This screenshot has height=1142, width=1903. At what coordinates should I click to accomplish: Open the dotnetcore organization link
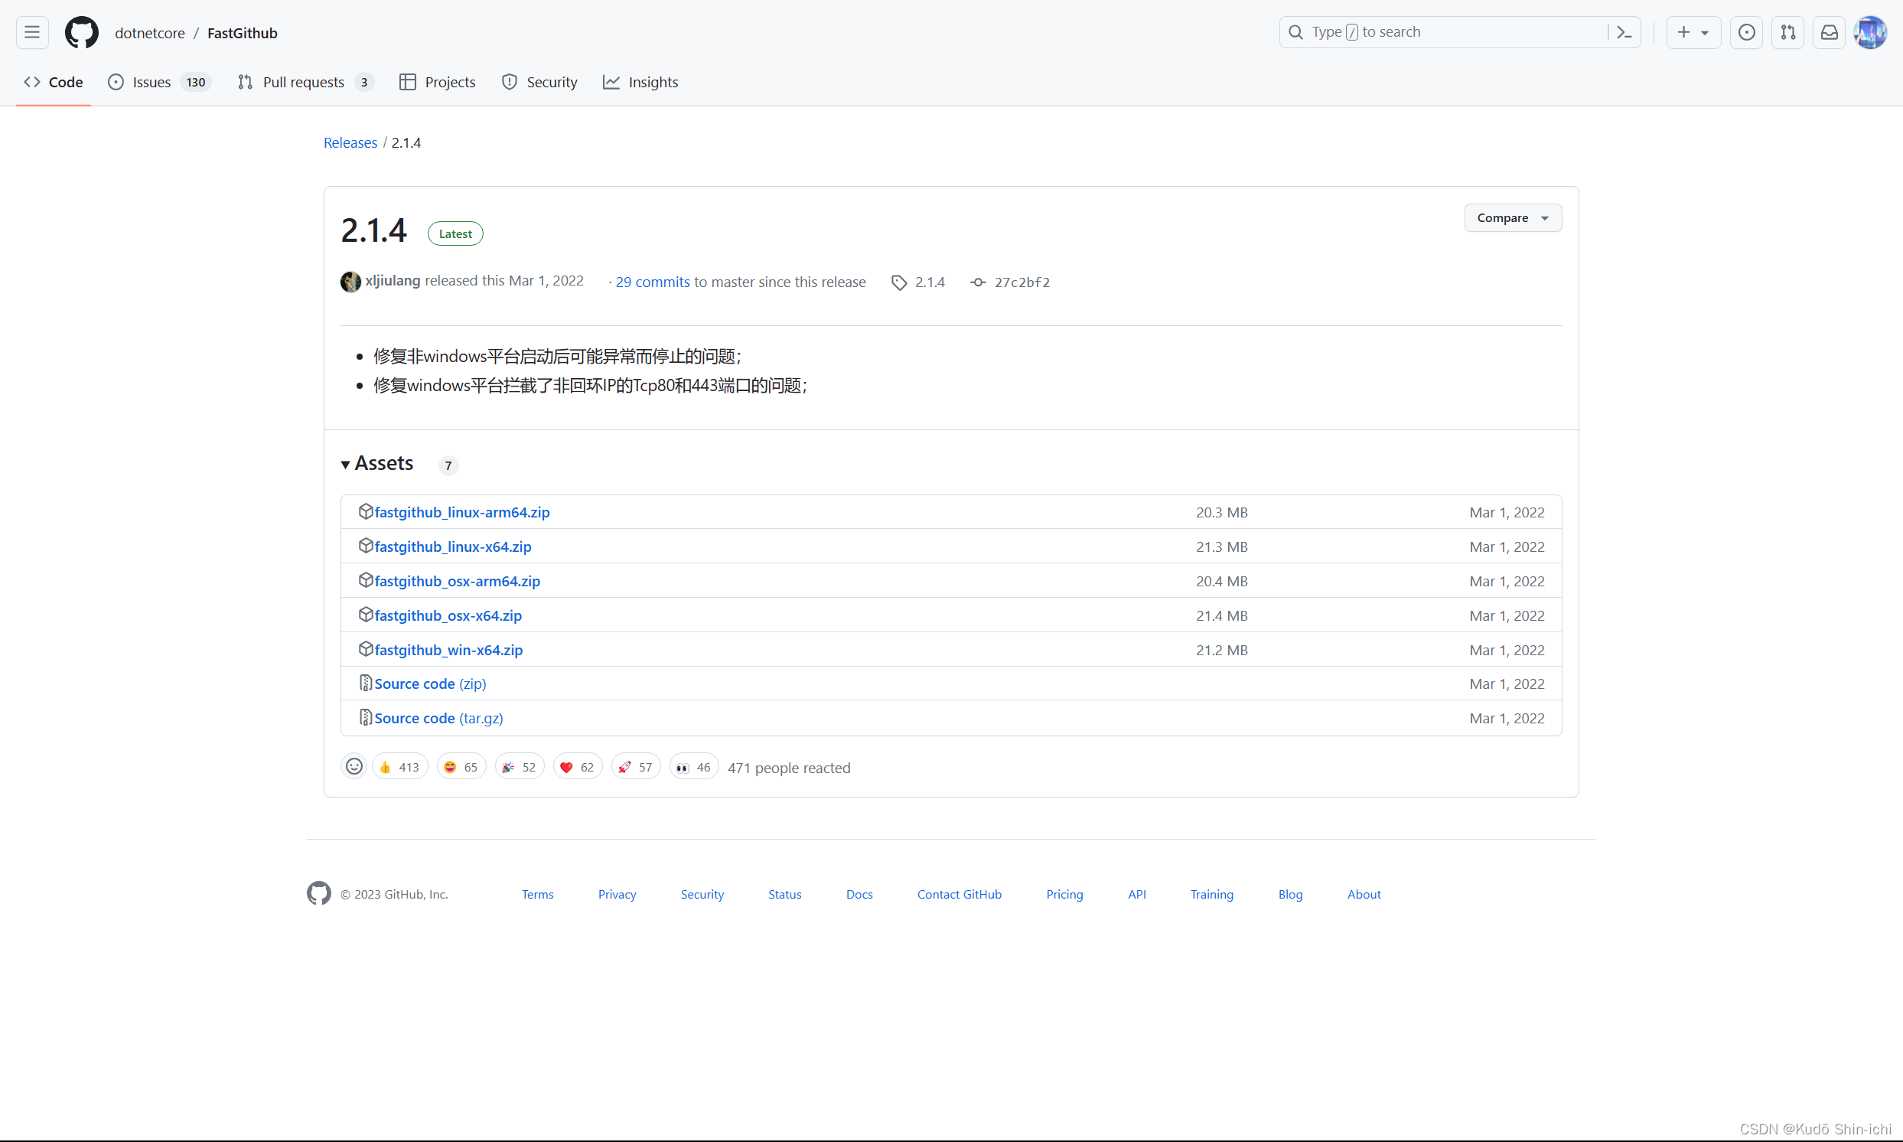point(150,33)
